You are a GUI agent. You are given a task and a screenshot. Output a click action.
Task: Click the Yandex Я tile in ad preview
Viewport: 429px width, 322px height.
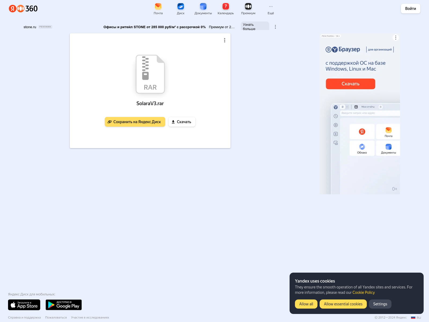tap(362, 131)
